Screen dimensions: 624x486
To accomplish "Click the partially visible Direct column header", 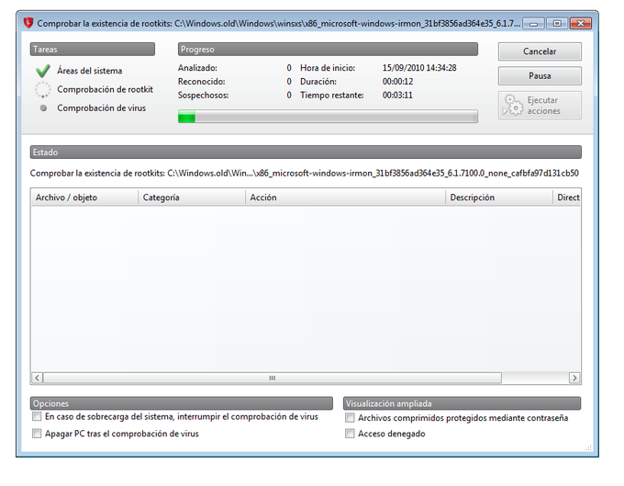I will (567, 198).
